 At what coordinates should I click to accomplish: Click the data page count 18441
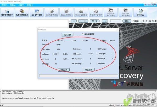point(58,44)
